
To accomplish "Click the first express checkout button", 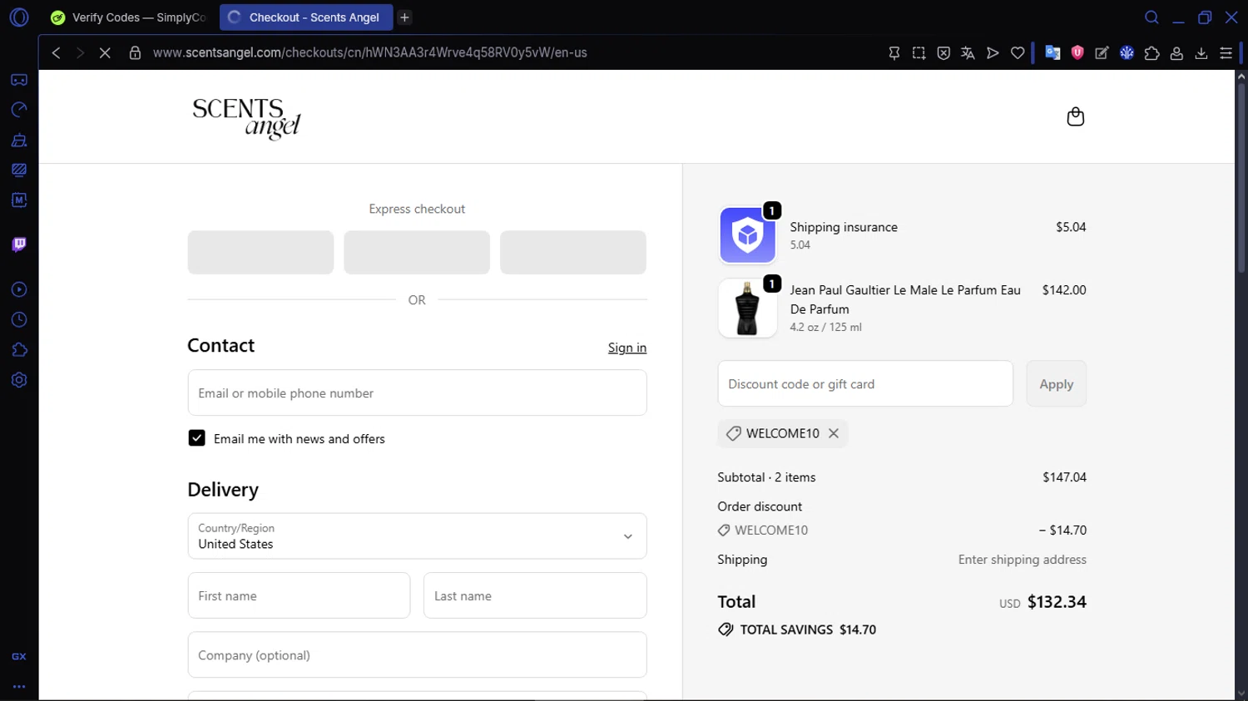I will click(260, 252).
